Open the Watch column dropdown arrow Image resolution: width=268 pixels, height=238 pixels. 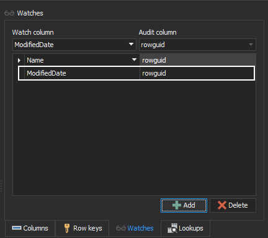pos(131,44)
